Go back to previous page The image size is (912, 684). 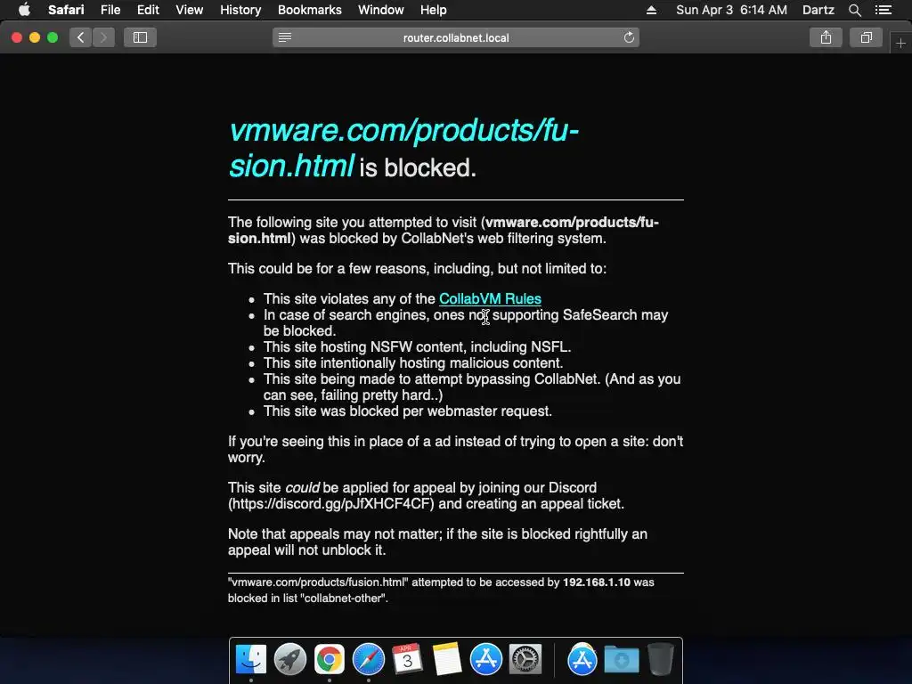point(81,37)
